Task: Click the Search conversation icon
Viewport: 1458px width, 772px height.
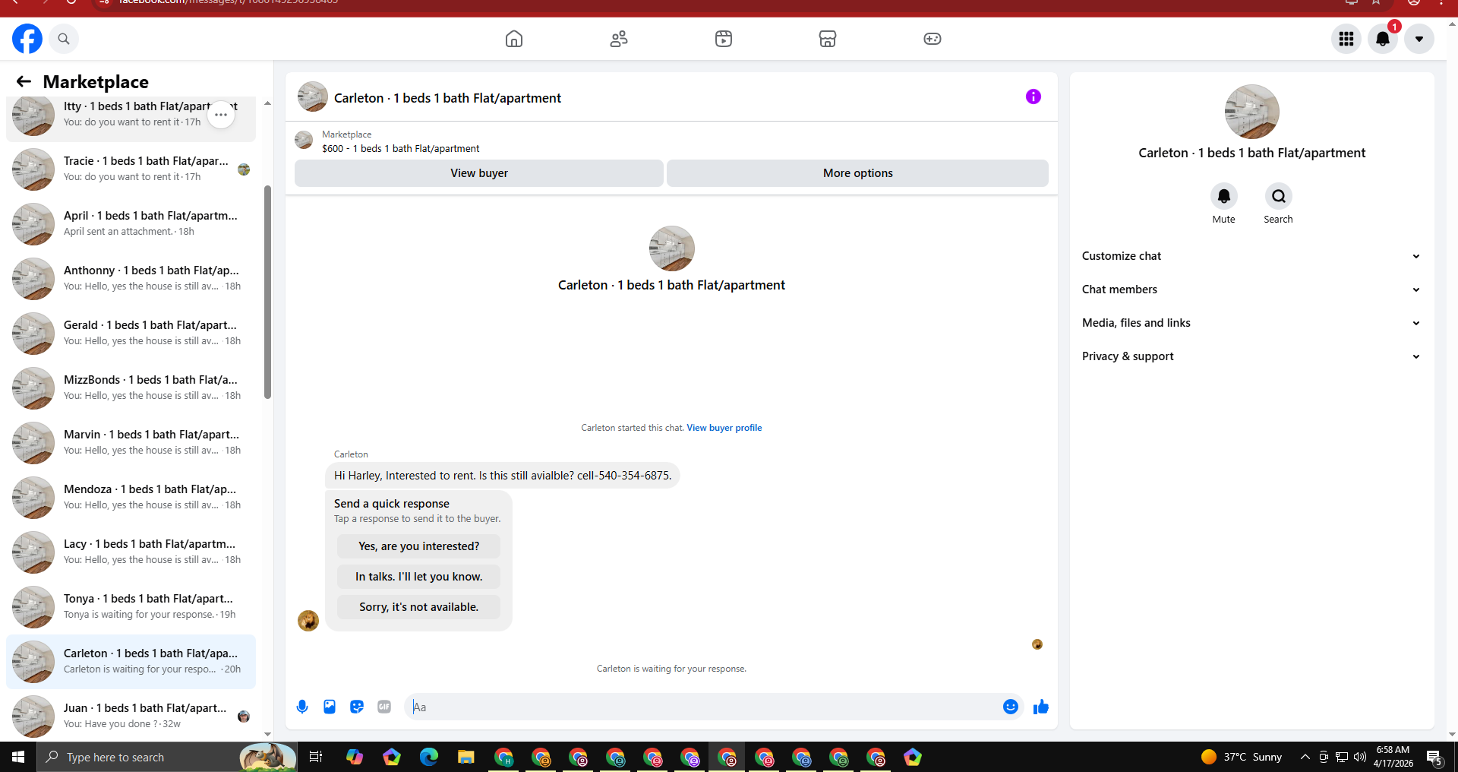Action: [x=1279, y=196]
